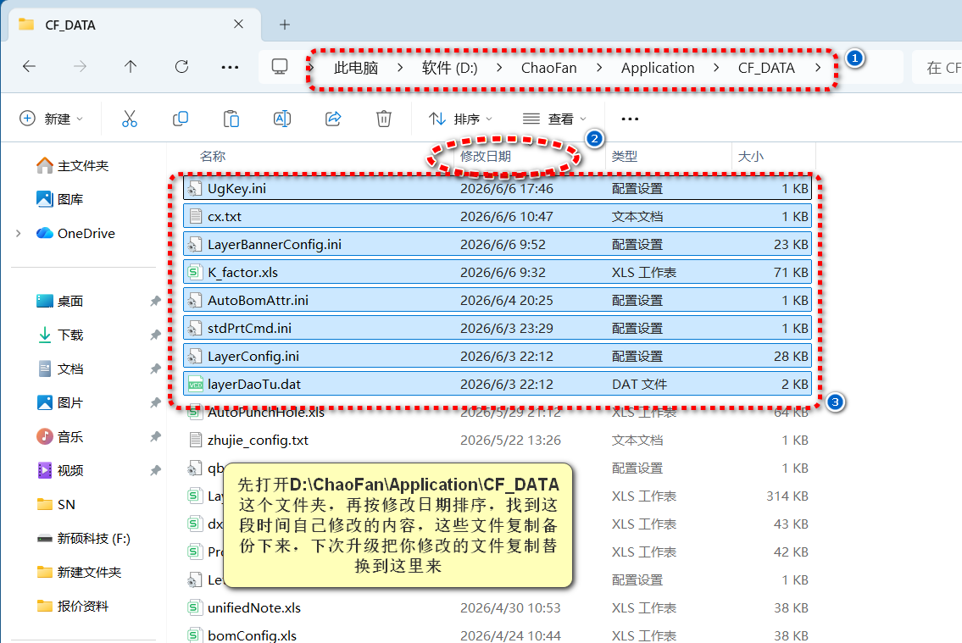Select the bomConfig.xls file
The image size is (962, 643).
click(x=497, y=635)
